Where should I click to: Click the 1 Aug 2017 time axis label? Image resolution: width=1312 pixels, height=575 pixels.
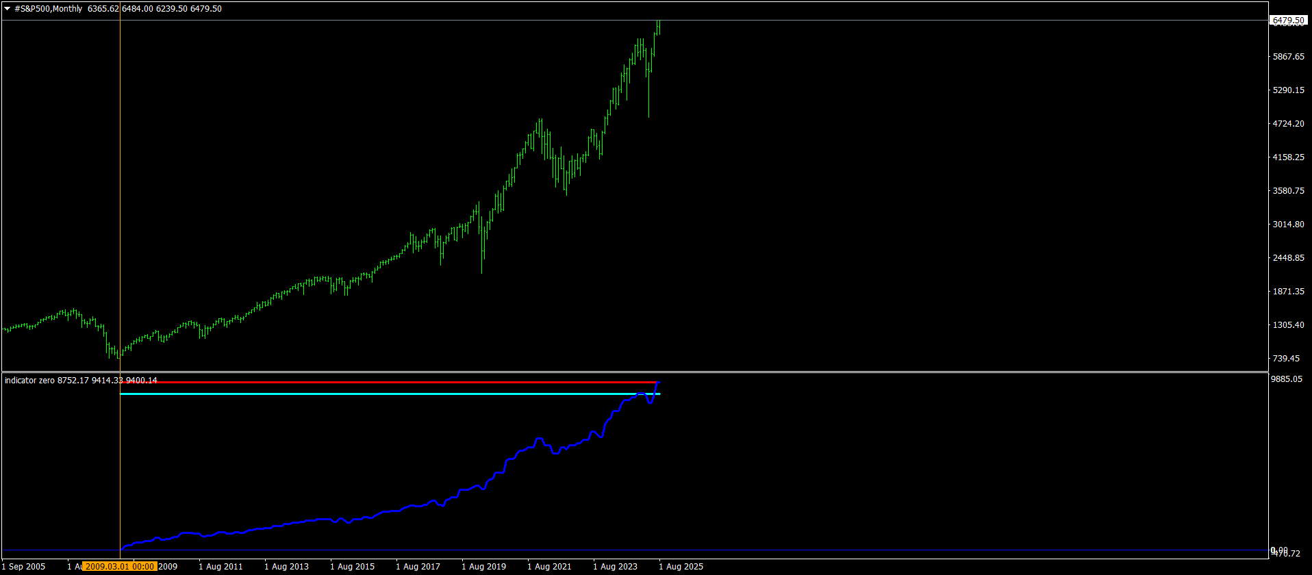[x=418, y=567]
